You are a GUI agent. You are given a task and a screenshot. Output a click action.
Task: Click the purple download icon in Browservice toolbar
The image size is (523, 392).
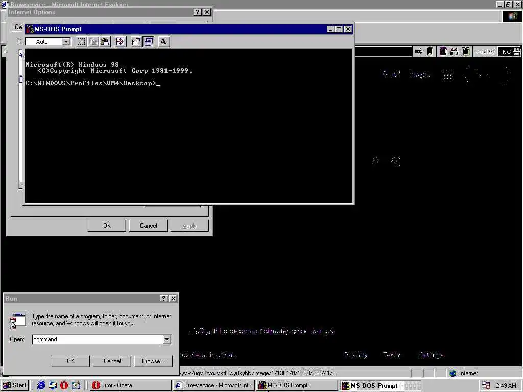(x=443, y=52)
